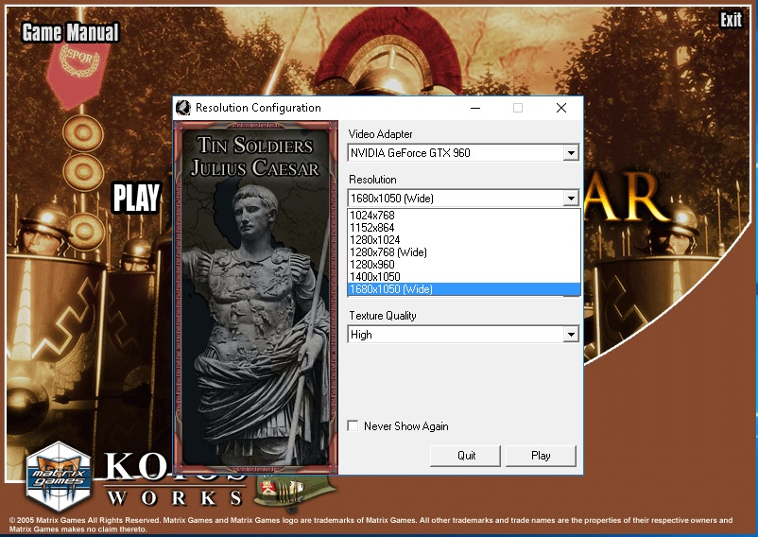Click the Resolution Configuration title icon
Screen dimensions: 758x537
(x=183, y=108)
